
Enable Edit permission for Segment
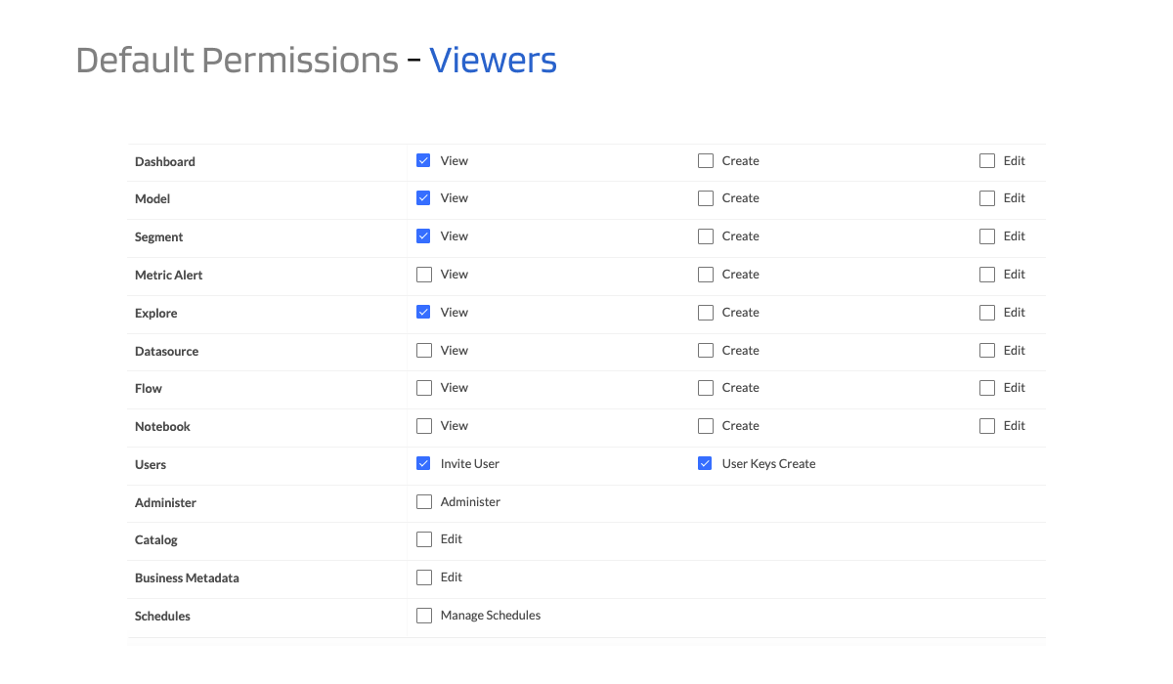pos(986,235)
